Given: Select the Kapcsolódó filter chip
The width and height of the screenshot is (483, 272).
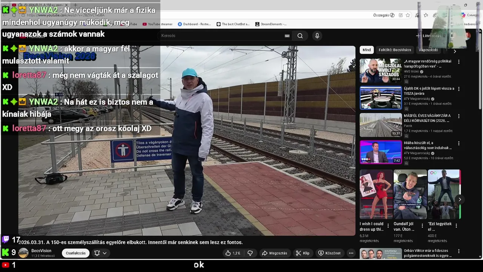Looking at the screenshot, I should click(428, 50).
